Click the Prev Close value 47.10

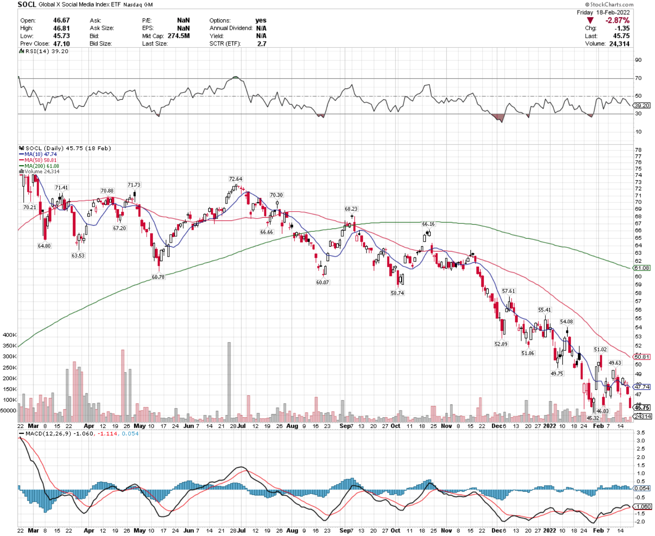61,43
